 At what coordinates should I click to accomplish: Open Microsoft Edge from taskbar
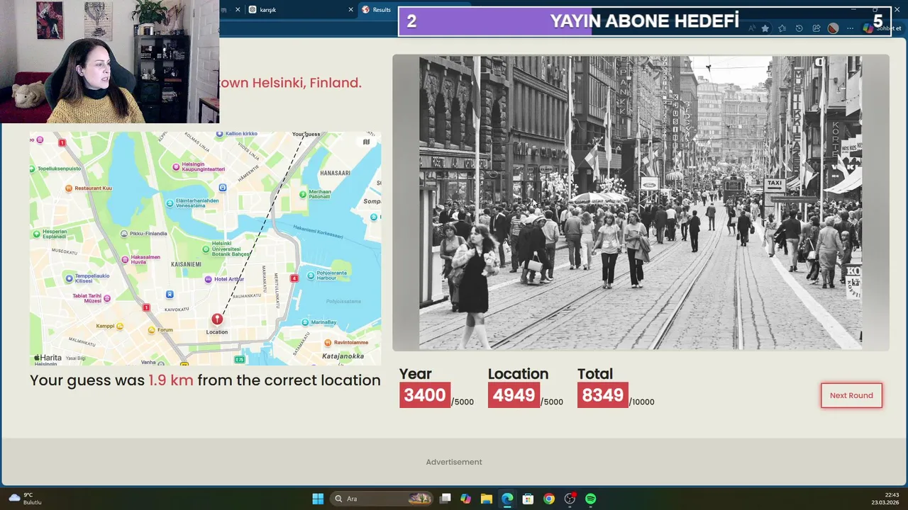507,499
